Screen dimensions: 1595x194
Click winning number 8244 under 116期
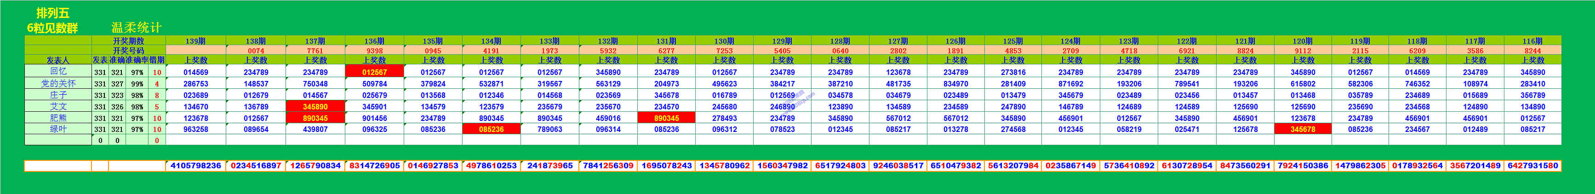tap(1532, 51)
